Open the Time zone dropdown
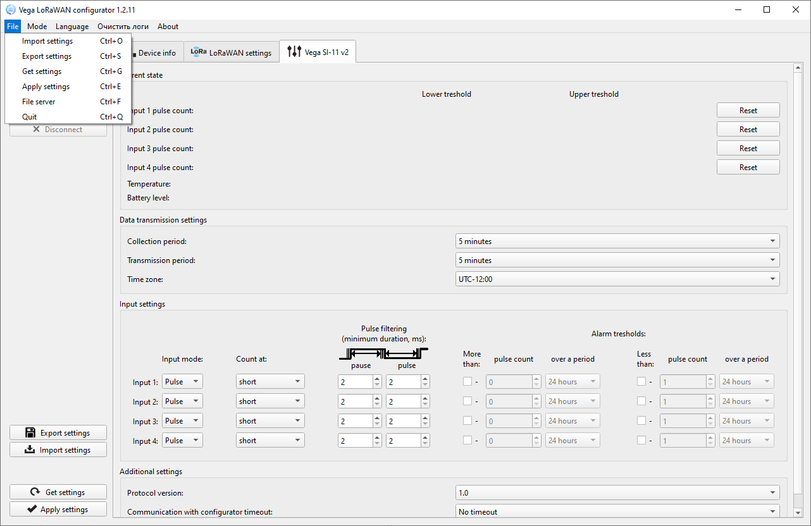This screenshot has width=811, height=526. tap(617, 279)
